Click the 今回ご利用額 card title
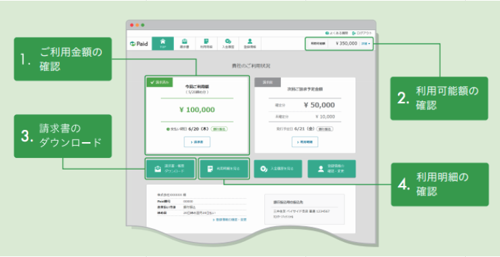Image resolution: width=500 pixels, height=257 pixels. pos(197,86)
